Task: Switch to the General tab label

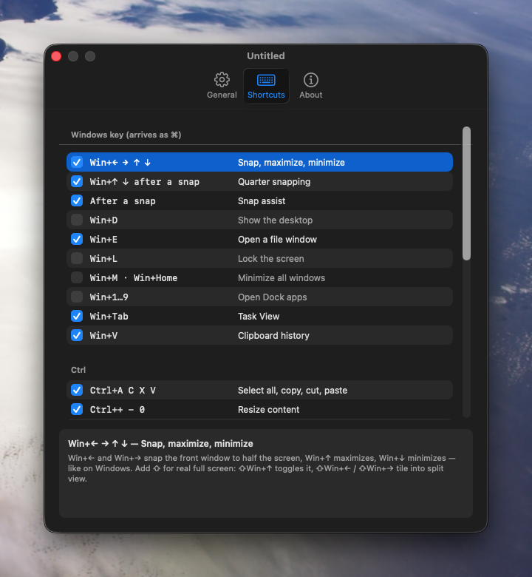Action: pyautogui.click(x=222, y=95)
